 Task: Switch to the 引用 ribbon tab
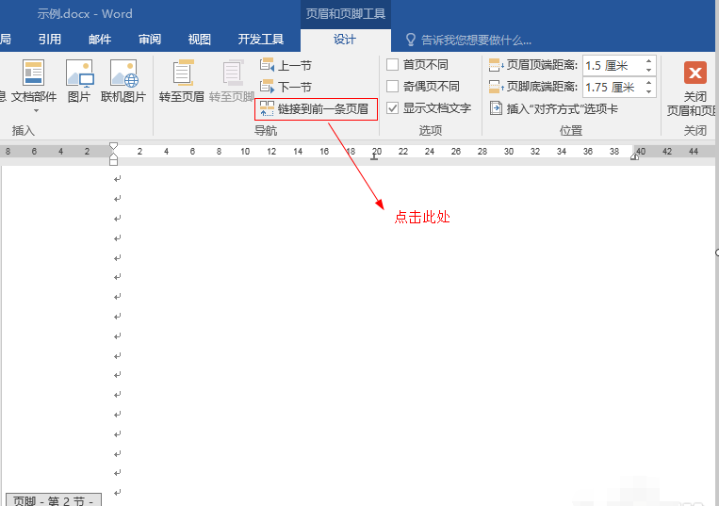click(50, 40)
